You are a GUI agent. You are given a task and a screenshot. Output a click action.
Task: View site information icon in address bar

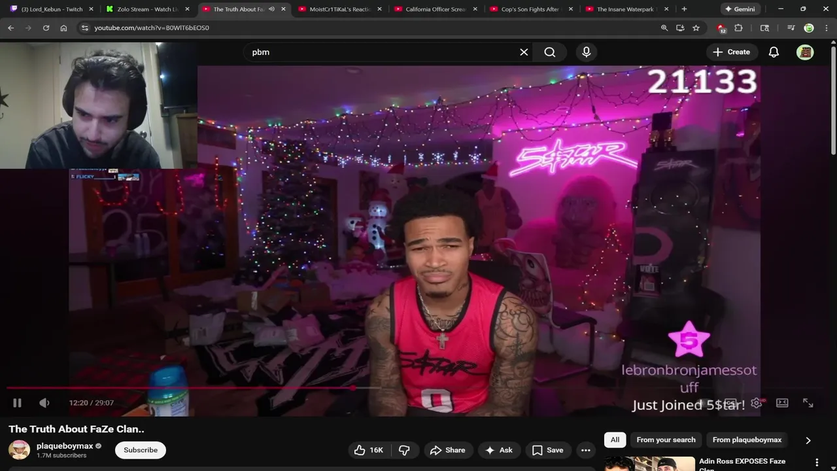[84, 28]
